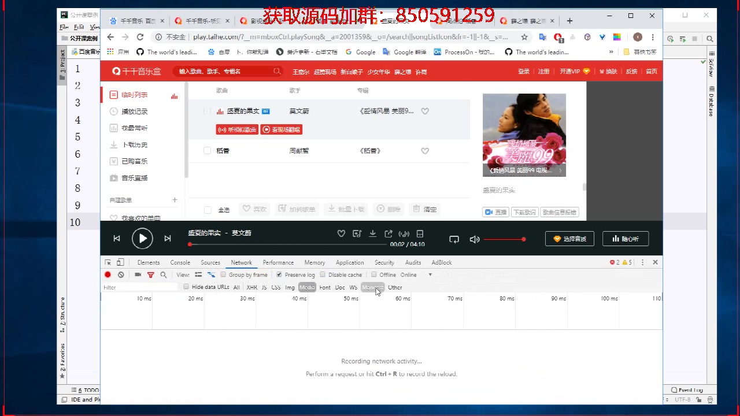Open DevTools more options menu
Image resolution: width=740 pixels, height=416 pixels.
(x=642, y=262)
